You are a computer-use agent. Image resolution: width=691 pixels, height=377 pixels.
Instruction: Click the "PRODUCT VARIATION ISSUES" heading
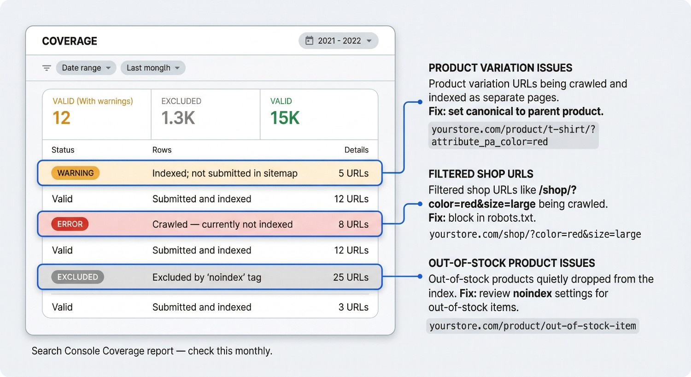pos(500,68)
